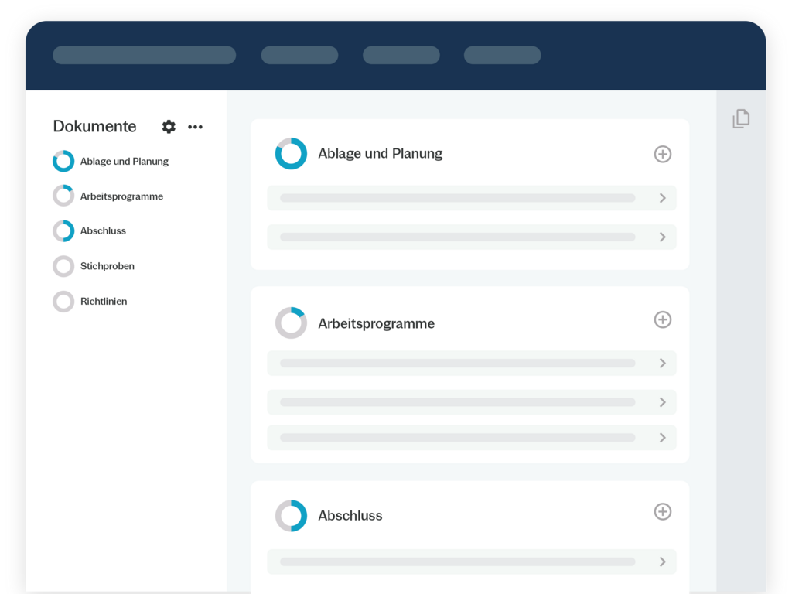The width and height of the screenshot is (792, 594).
Task: Select Arbeitsprogramme in sidebar
Action: tap(121, 196)
